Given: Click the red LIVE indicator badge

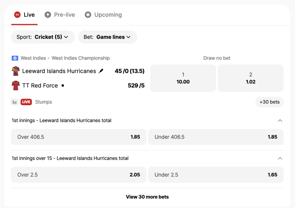Looking at the screenshot, I should (26, 102).
